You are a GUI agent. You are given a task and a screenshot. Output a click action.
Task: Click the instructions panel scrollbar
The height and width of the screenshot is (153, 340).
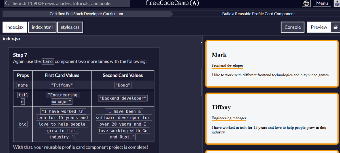click(201, 82)
